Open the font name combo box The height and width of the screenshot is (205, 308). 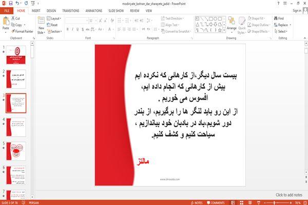coord(76,21)
